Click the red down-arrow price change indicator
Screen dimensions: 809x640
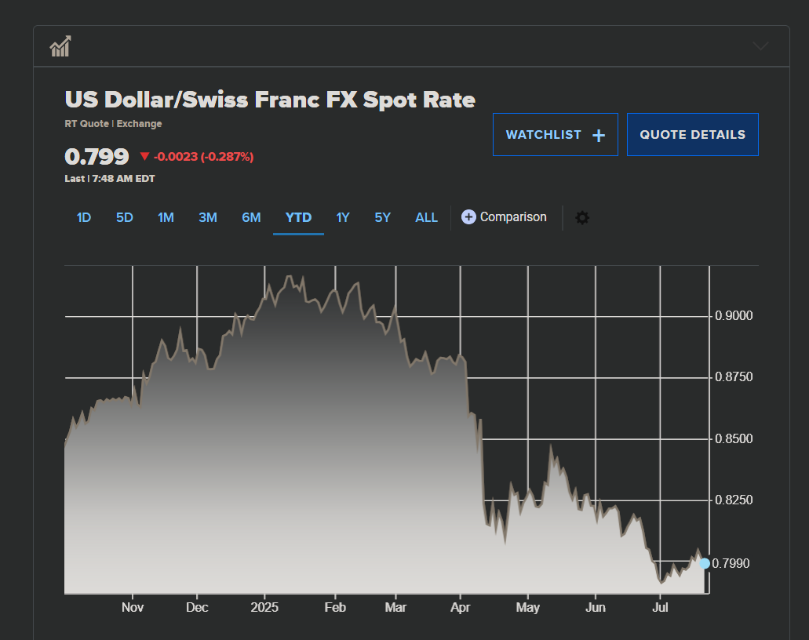pyautogui.click(x=144, y=157)
